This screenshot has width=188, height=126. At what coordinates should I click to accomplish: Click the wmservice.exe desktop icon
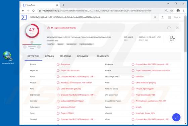pyautogui.click(x=8, y=58)
